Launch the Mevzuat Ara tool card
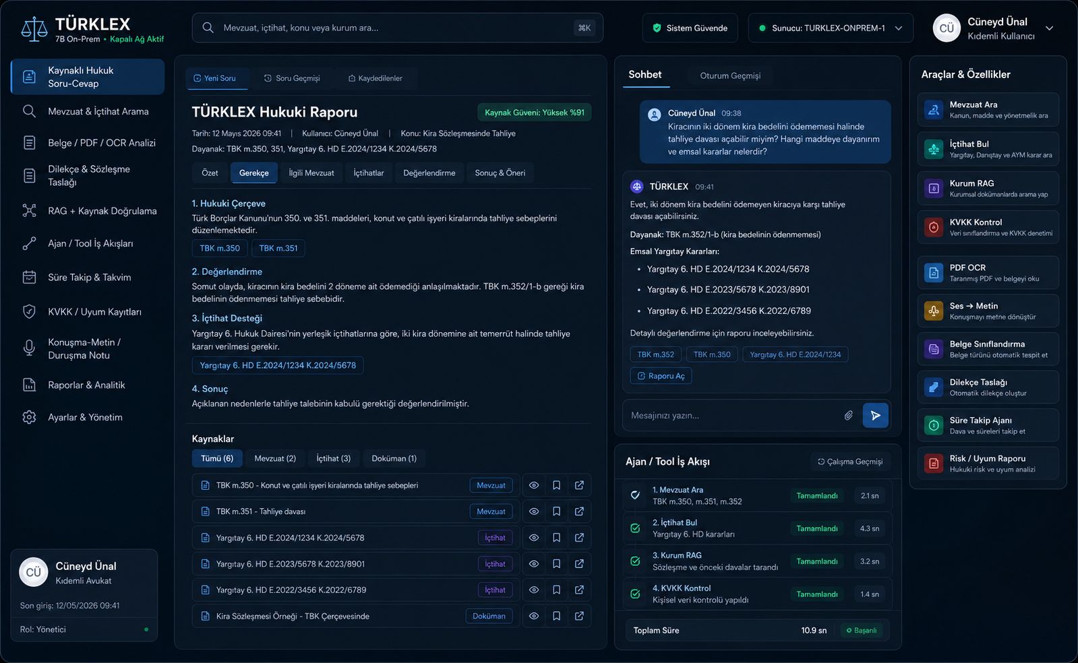The image size is (1078, 663). (x=988, y=110)
